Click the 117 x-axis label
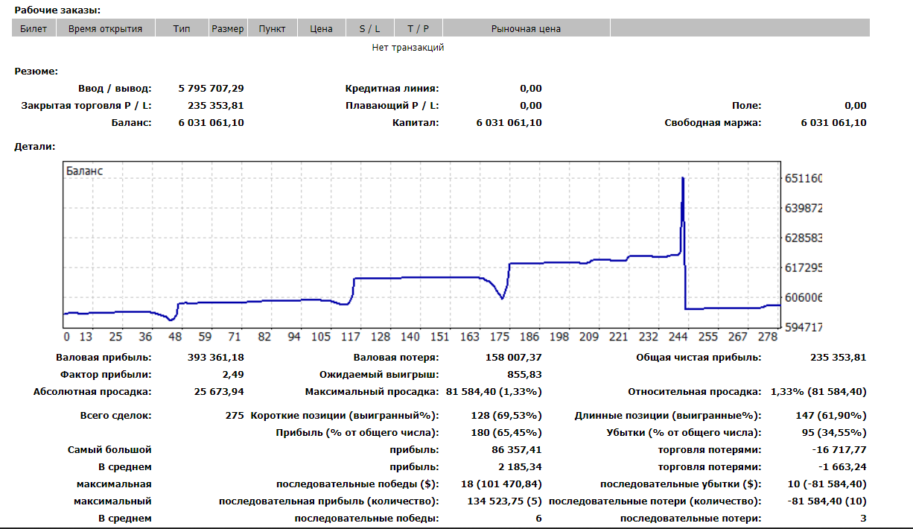The width and height of the screenshot is (913, 529). point(351,337)
